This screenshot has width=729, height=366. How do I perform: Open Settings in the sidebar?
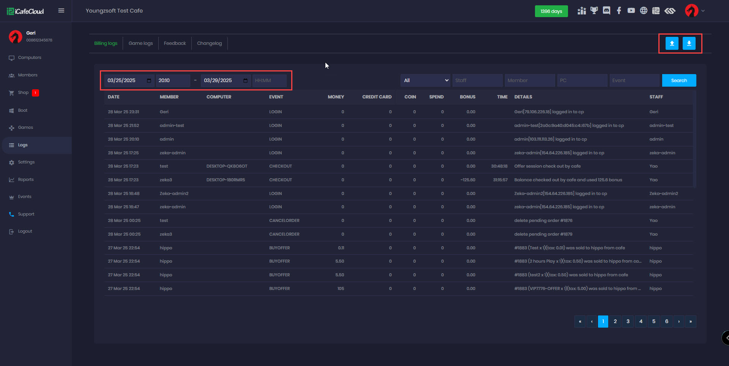click(26, 162)
